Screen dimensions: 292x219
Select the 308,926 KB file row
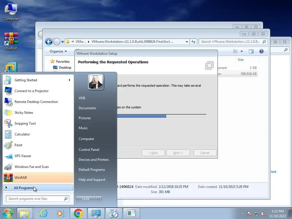tap(238, 74)
